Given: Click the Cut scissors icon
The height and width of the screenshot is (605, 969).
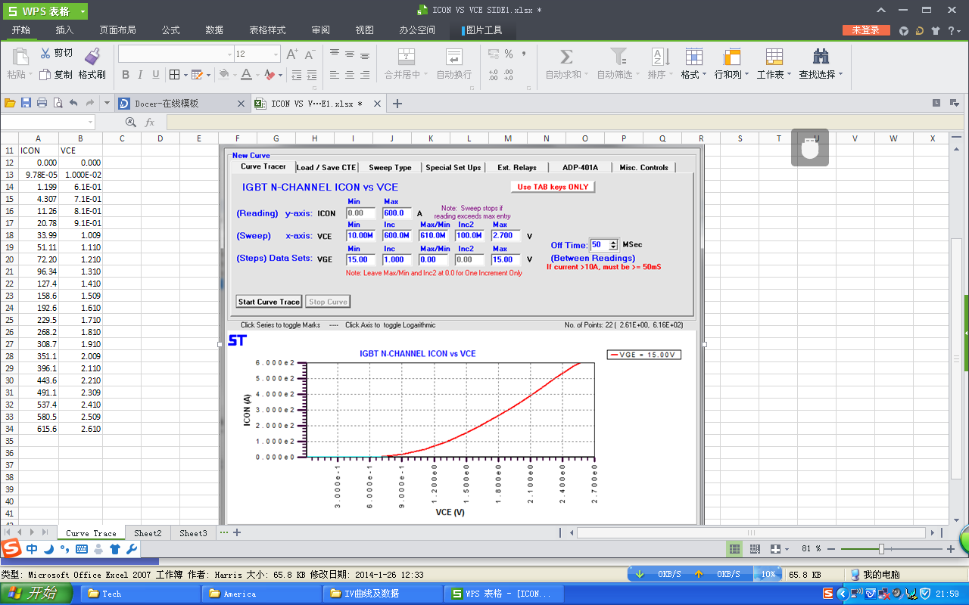Looking at the screenshot, I should click(45, 53).
